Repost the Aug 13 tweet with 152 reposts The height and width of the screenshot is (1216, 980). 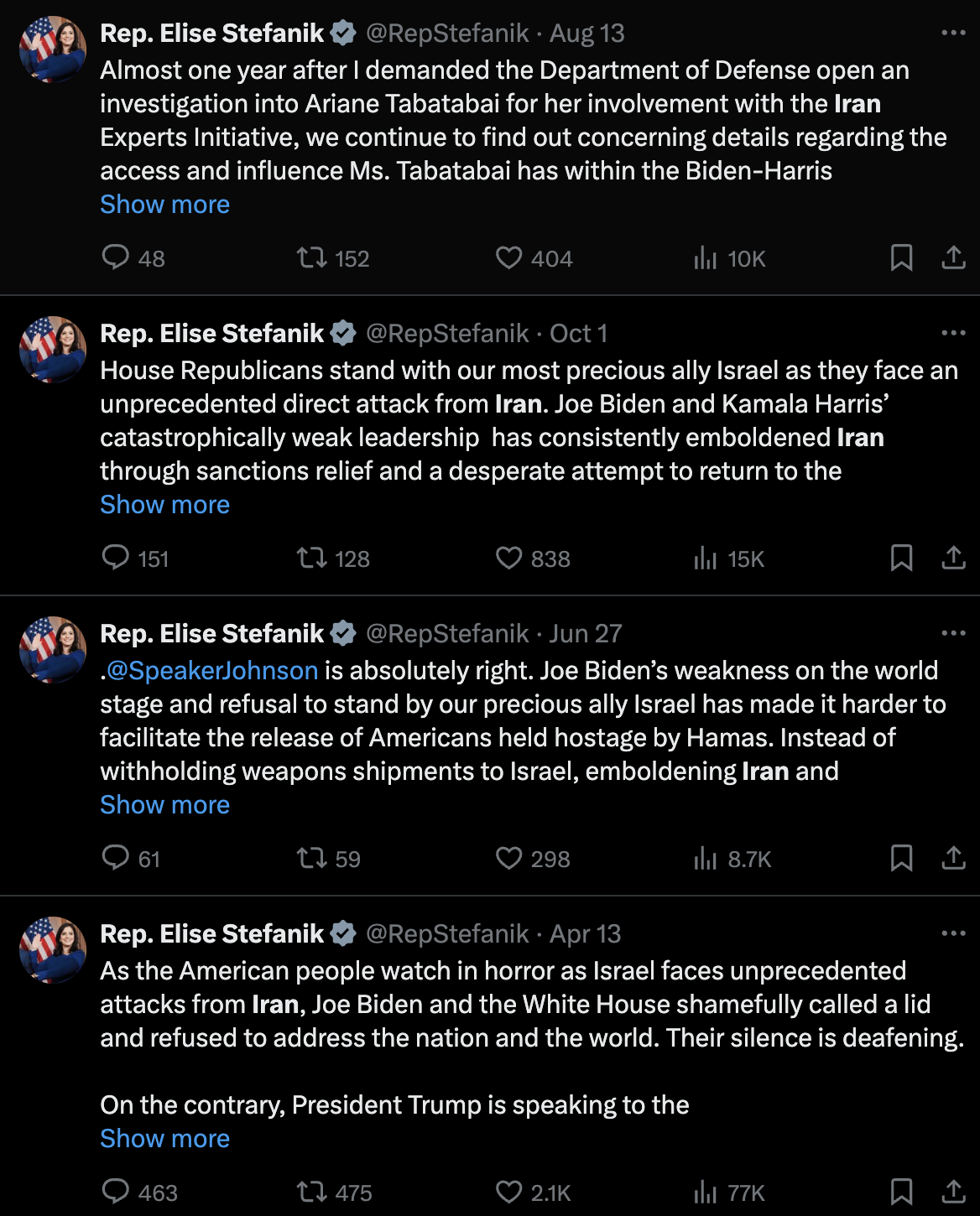pos(312,257)
